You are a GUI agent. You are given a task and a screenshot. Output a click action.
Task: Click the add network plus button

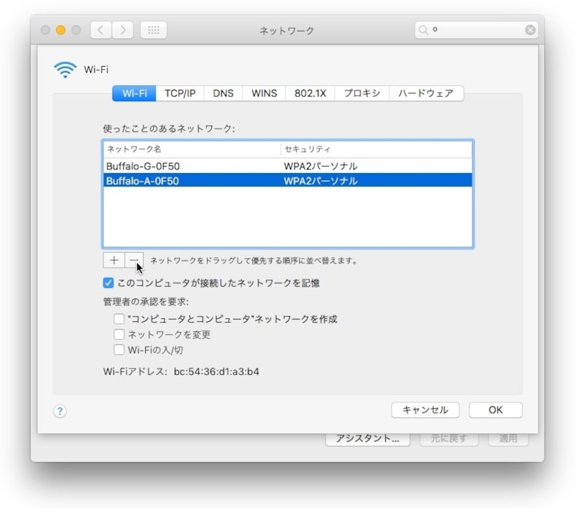(113, 259)
